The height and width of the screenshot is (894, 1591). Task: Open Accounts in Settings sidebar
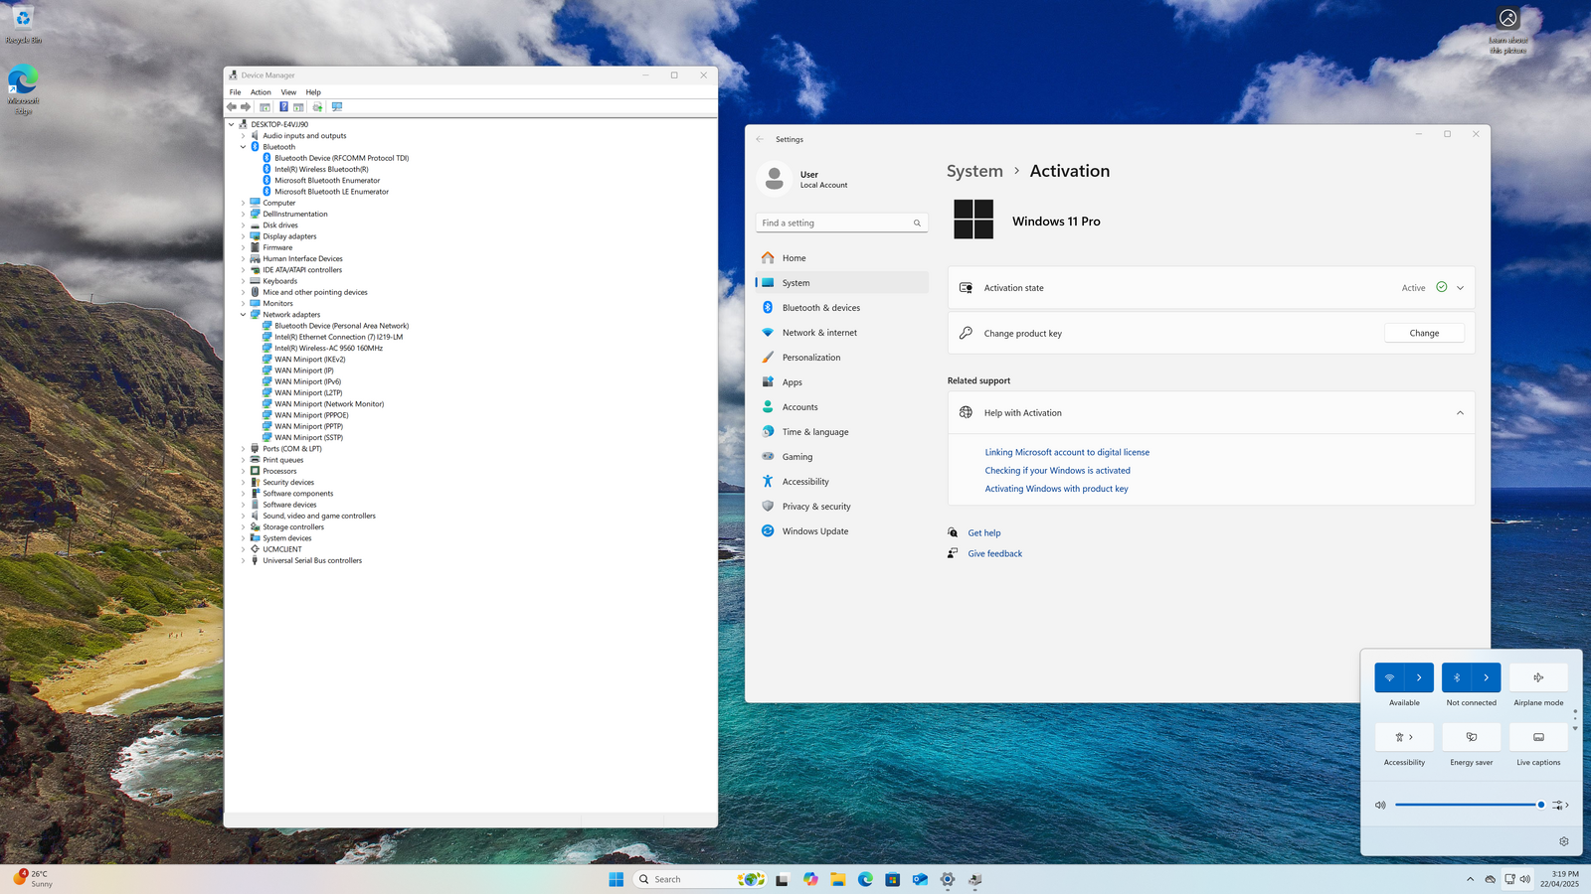[x=841, y=407]
